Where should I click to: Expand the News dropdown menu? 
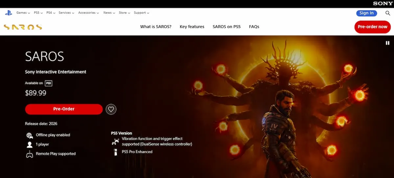[x=109, y=13]
